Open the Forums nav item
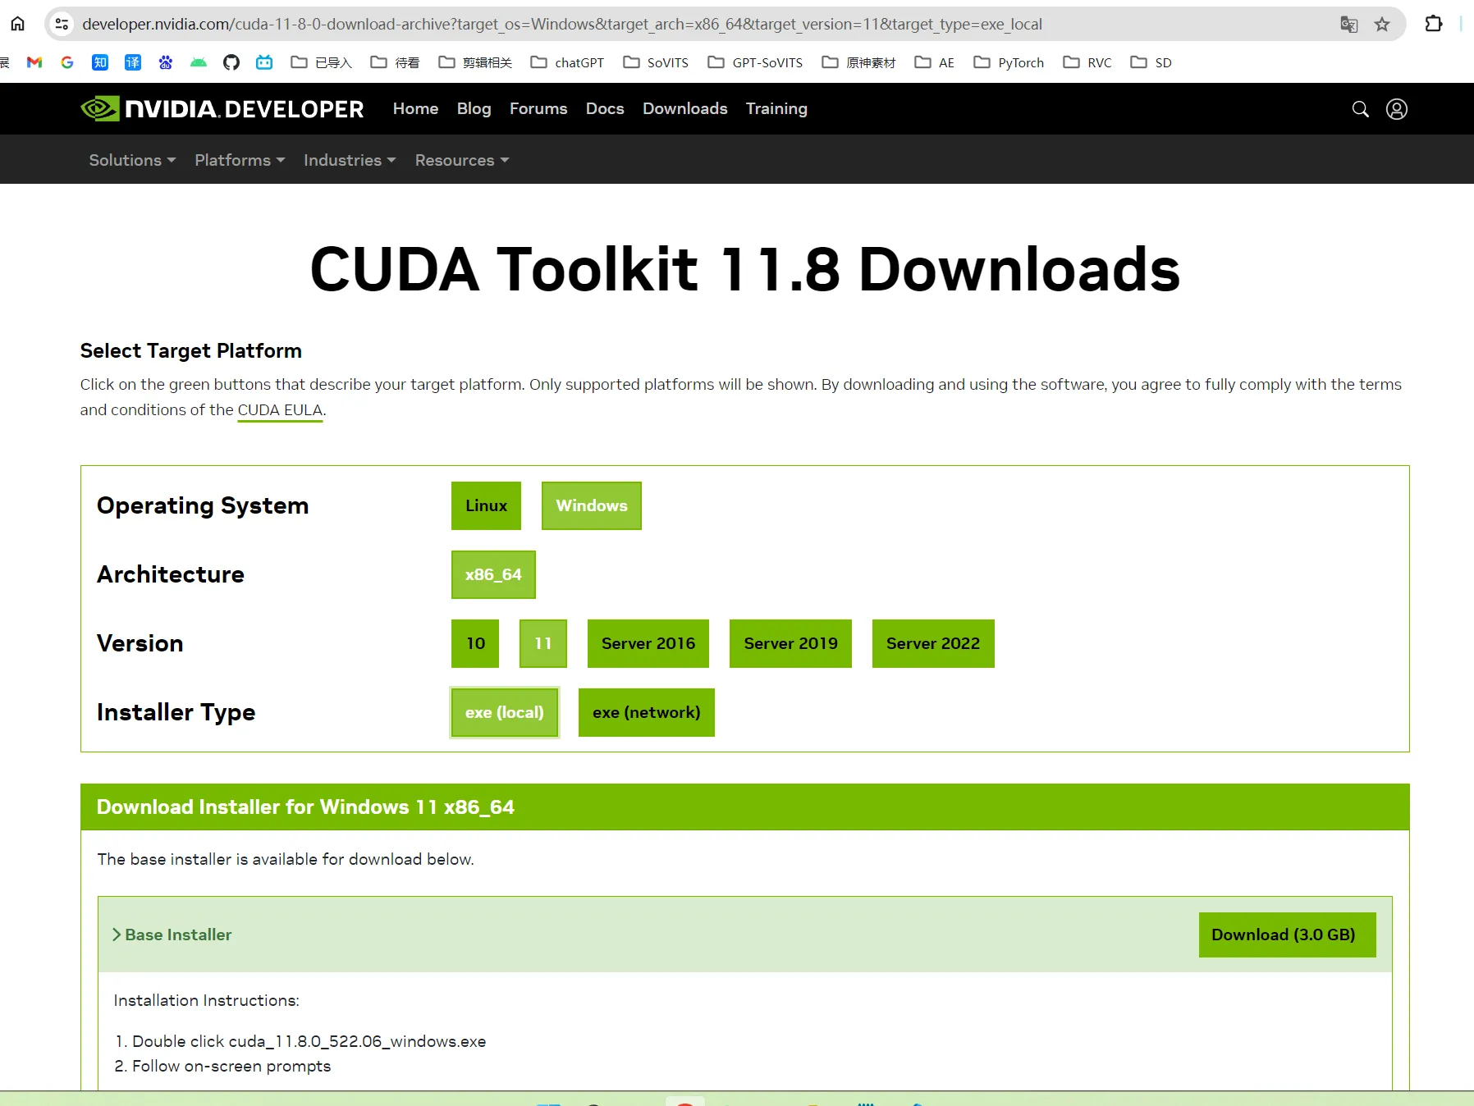This screenshot has height=1106, width=1474. (x=538, y=108)
